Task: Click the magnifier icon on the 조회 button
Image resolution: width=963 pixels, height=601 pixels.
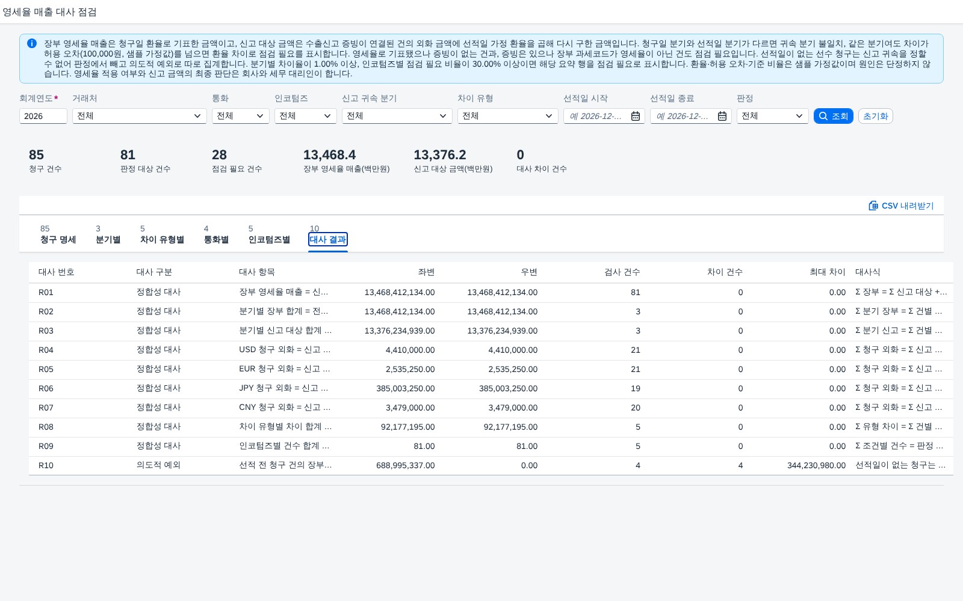Action: tap(823, 116)
